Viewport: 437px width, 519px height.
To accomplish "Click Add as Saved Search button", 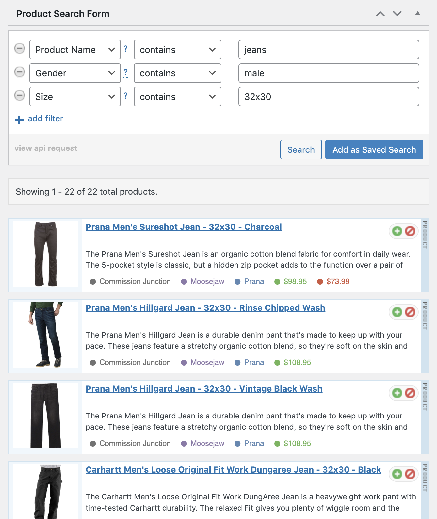I will (374, 149).
